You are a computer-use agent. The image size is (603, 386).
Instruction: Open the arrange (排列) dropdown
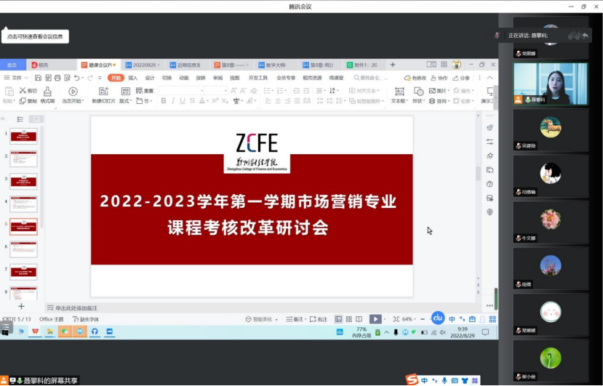[439, 101]
